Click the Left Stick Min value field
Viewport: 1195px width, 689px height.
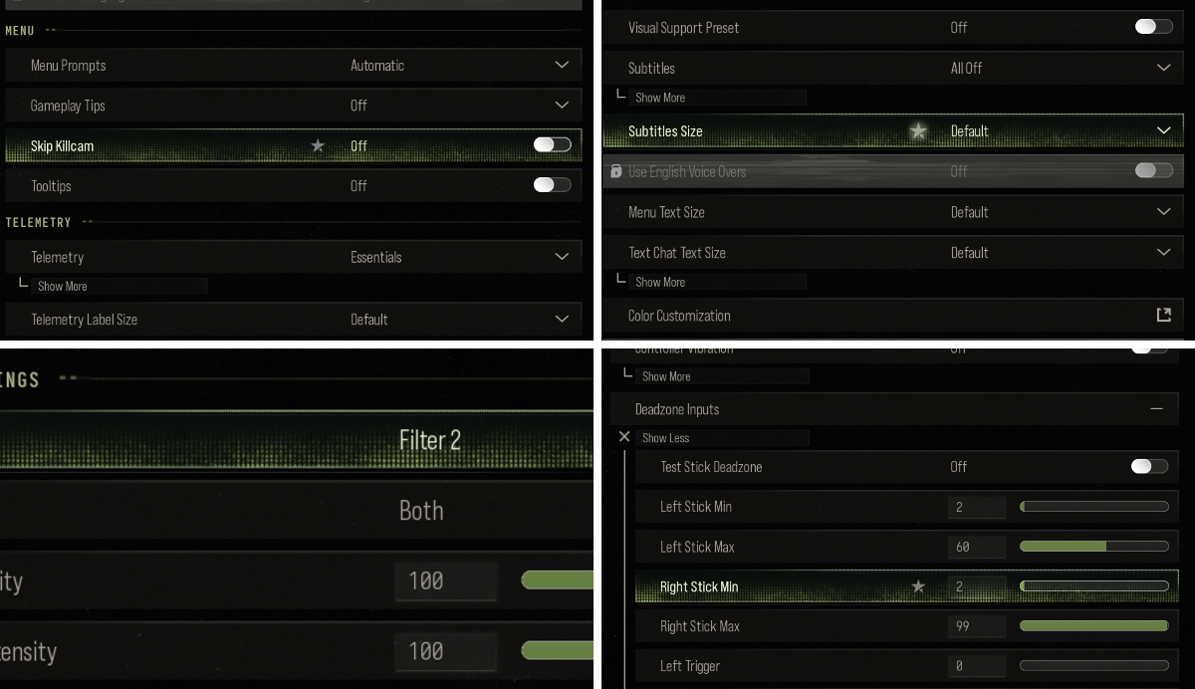click(x=977, y=507)
